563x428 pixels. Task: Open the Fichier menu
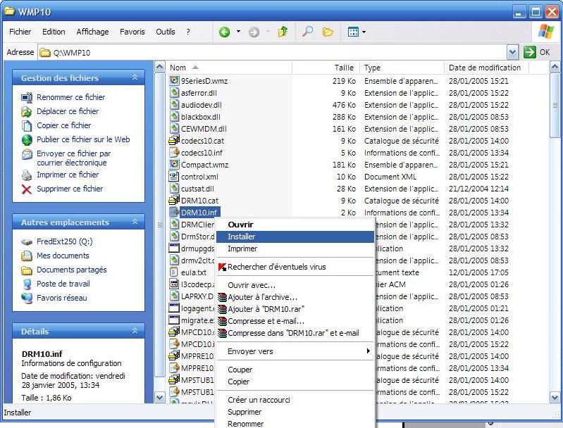pos(20,32)
